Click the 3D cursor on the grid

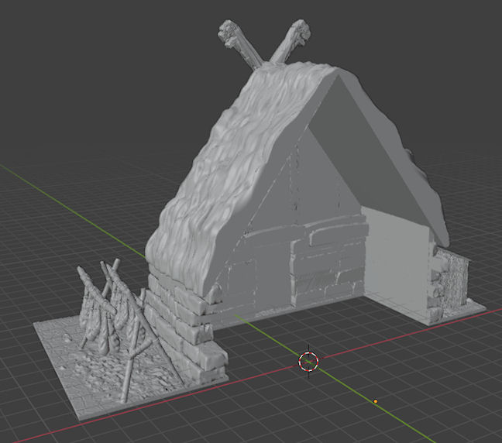[308, 361]
